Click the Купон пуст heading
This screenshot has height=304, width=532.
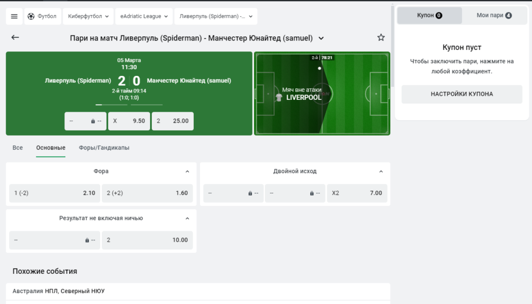tap(462, 47)
